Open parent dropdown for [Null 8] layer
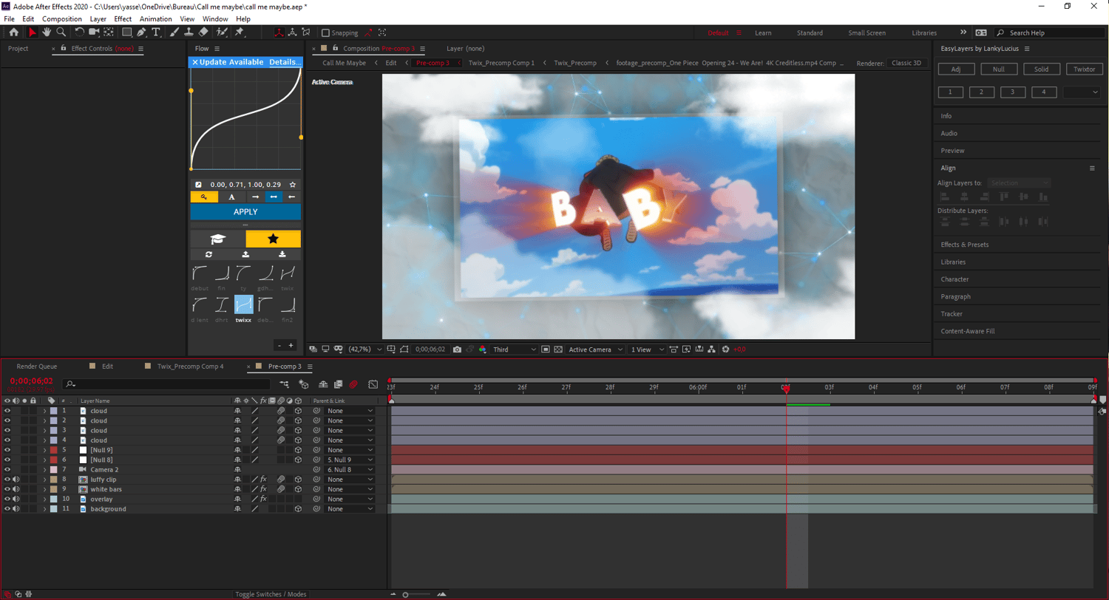1109x600 pixels. 350,460
